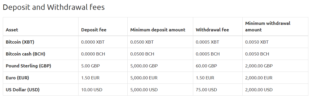Select the Withdrawal fee column header

pos(212,30)
